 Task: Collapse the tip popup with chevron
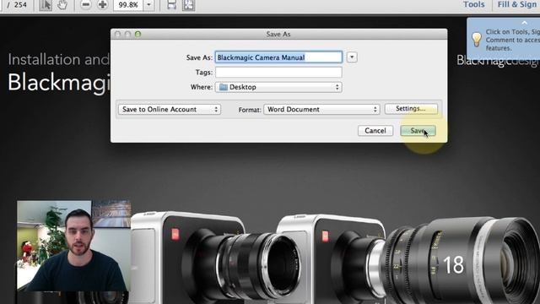(x=524, y=23)
